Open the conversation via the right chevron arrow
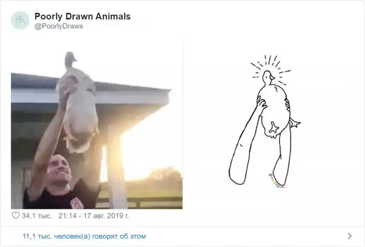The height and width of the screenshot is (247, 365). click(350, 236)
